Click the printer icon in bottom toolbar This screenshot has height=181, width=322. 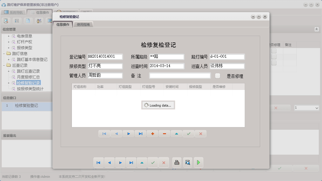point(177,163)
